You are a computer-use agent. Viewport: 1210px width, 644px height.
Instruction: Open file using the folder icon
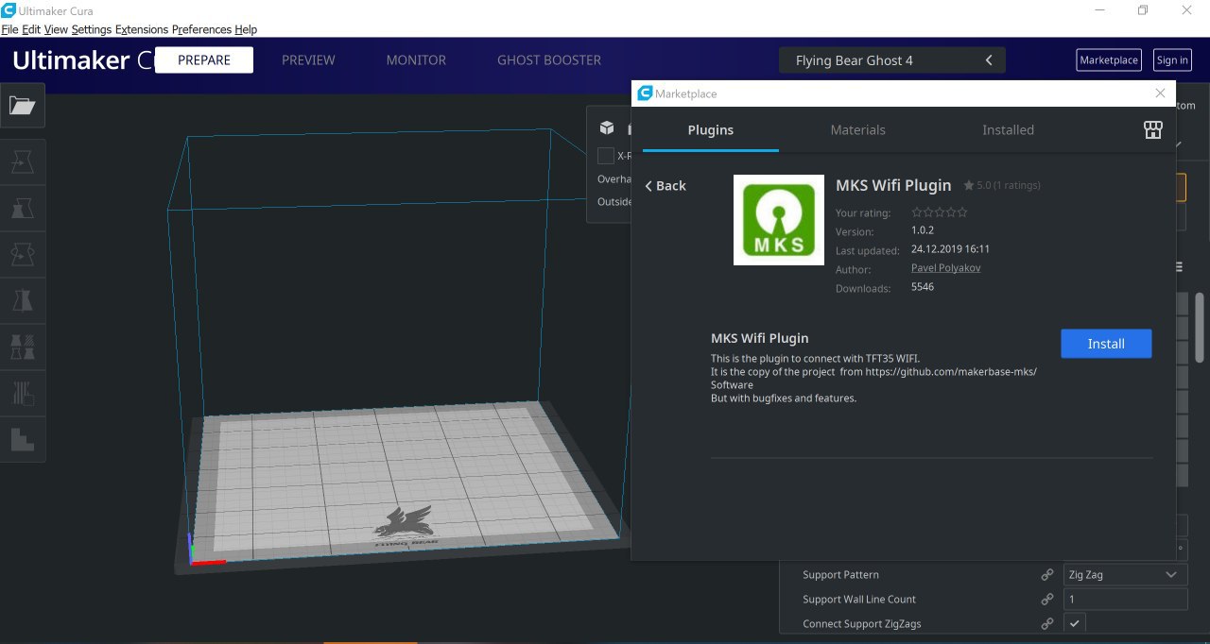(23, 105)
